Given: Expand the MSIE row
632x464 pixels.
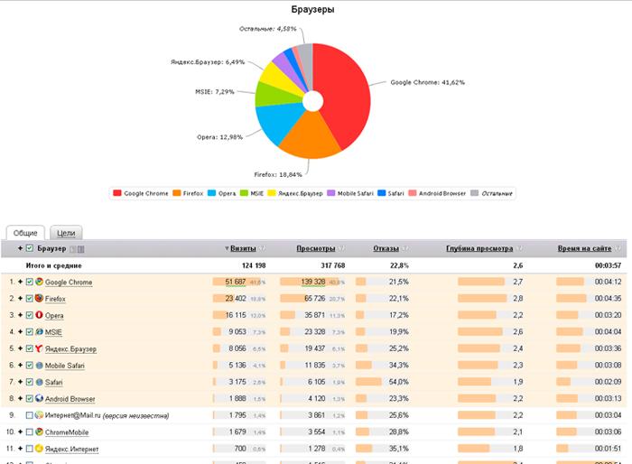Looking at the screenshot, I should point(20,332).
